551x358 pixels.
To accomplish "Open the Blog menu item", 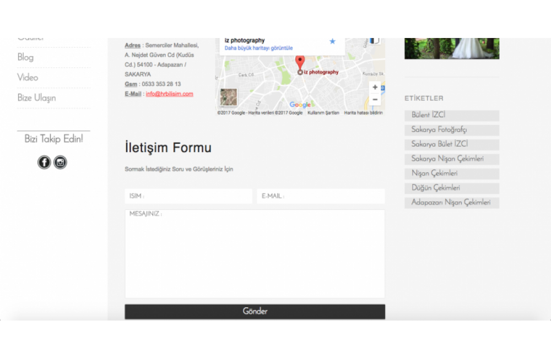I will click(25, 57).
